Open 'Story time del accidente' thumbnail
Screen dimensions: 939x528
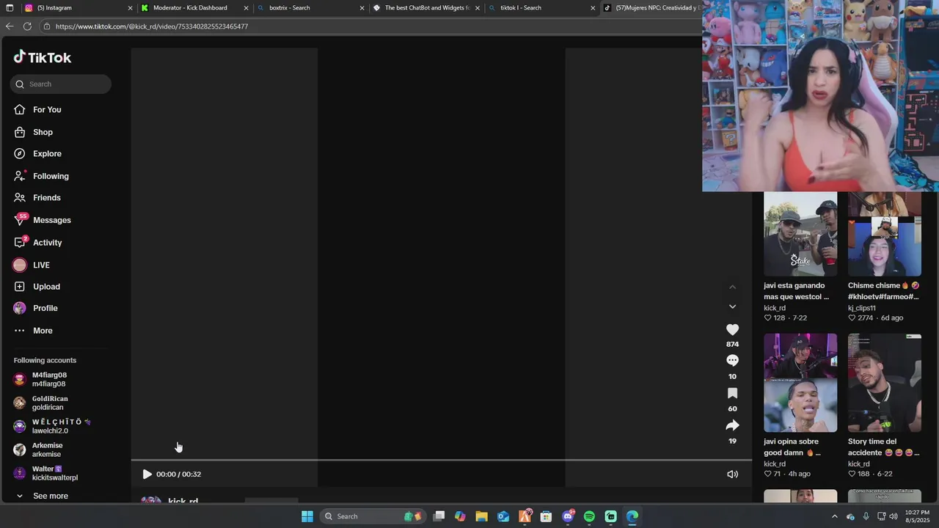(x=885, y=383)
